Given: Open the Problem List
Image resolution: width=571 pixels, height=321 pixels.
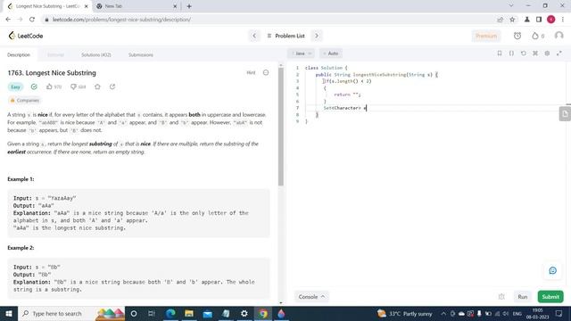Looking at the screenshot, I should pyautogui.click(x=285, y=36).
